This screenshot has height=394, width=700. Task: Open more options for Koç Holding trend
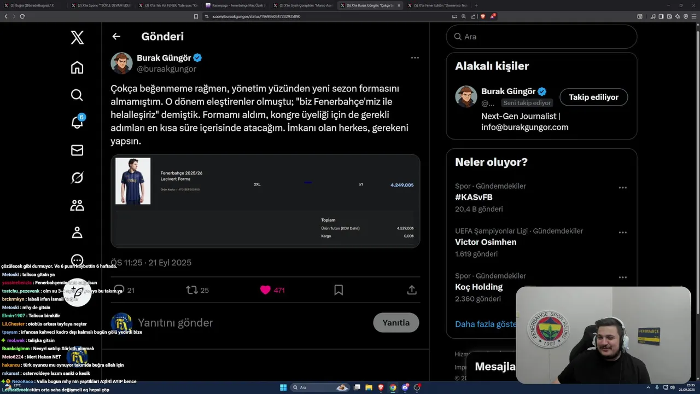tap(622, 277)
